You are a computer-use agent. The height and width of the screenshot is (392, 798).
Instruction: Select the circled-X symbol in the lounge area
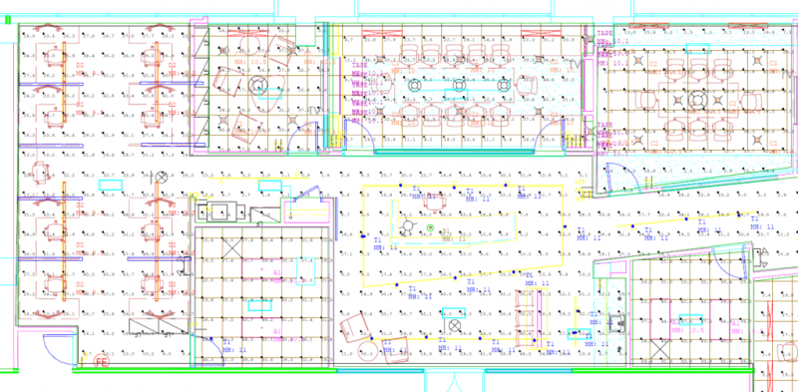point(455,325)
